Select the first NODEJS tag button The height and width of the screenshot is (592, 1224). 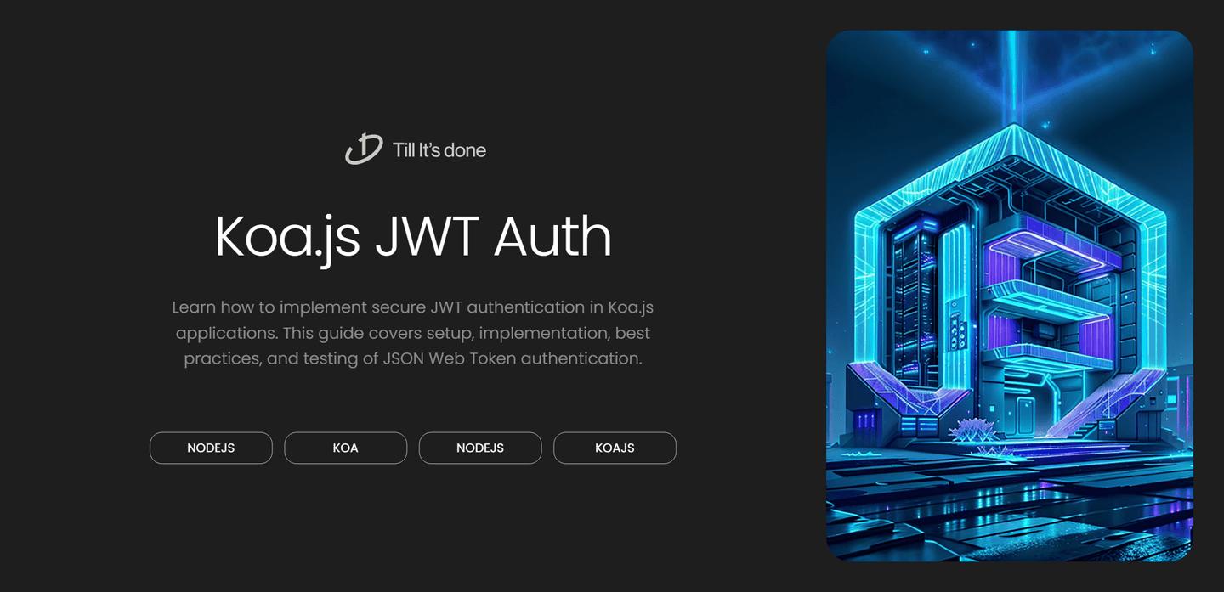click(211, 448)
